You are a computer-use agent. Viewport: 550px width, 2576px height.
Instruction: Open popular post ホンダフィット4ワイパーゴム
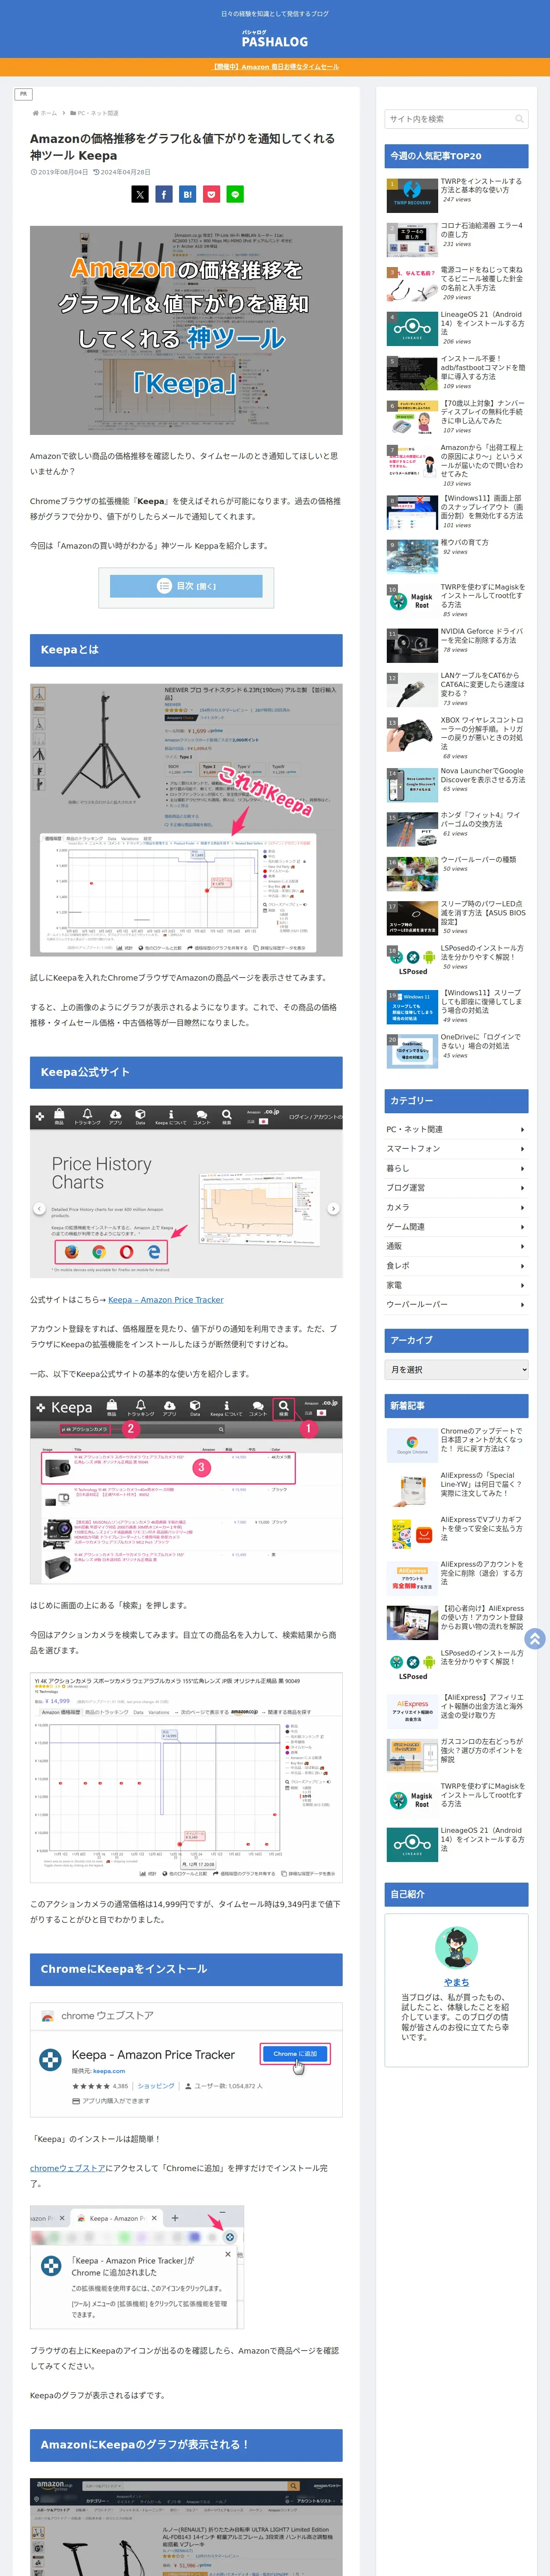pos(456,828)
